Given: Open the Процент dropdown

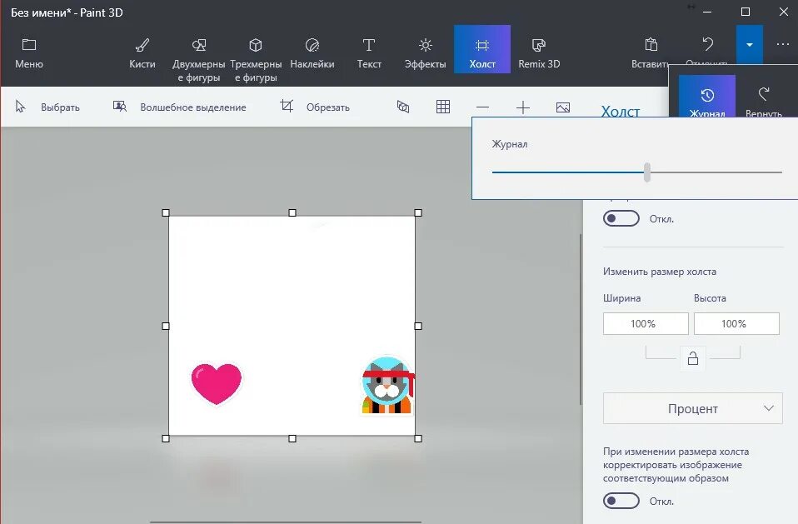Looking at the screenshot, I should tap(692, 408).
